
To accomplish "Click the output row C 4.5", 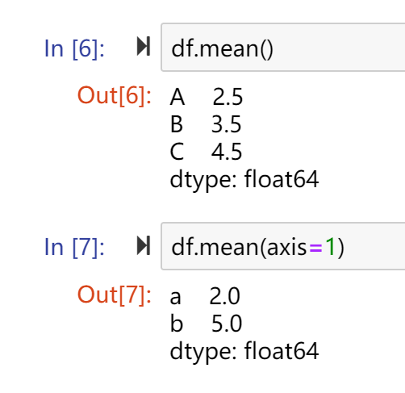I will (x=206, y=152).
